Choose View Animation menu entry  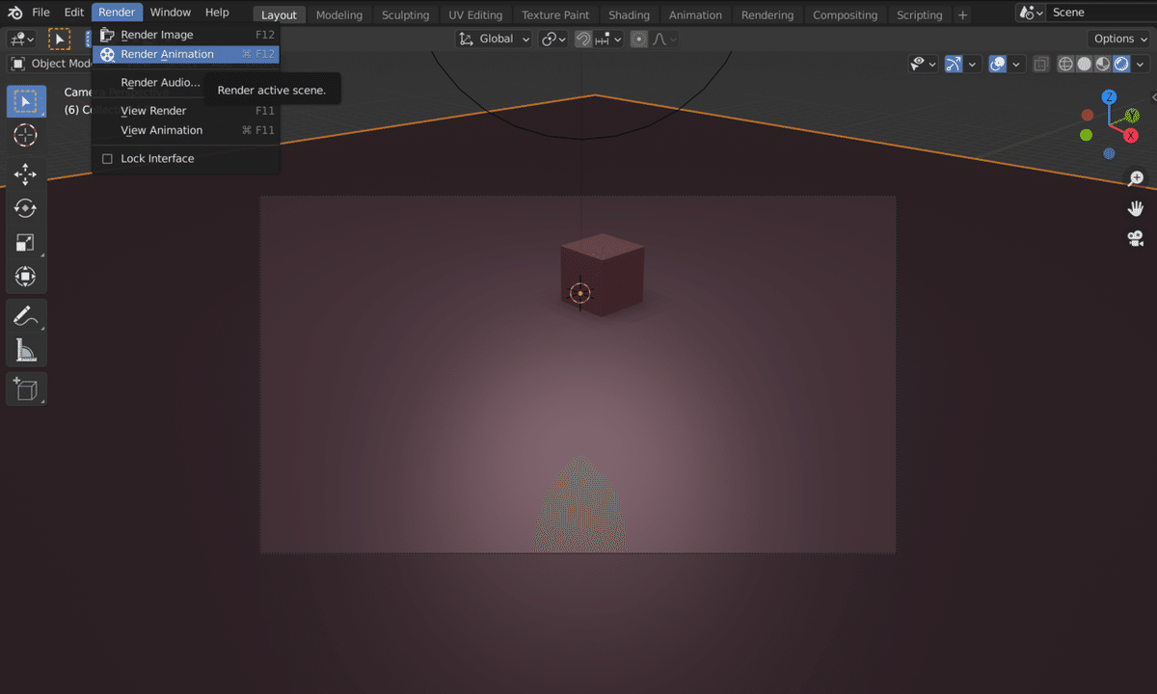[x=186, y=130]
